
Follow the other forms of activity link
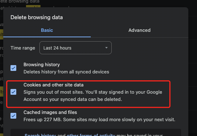tap(91, 135)
